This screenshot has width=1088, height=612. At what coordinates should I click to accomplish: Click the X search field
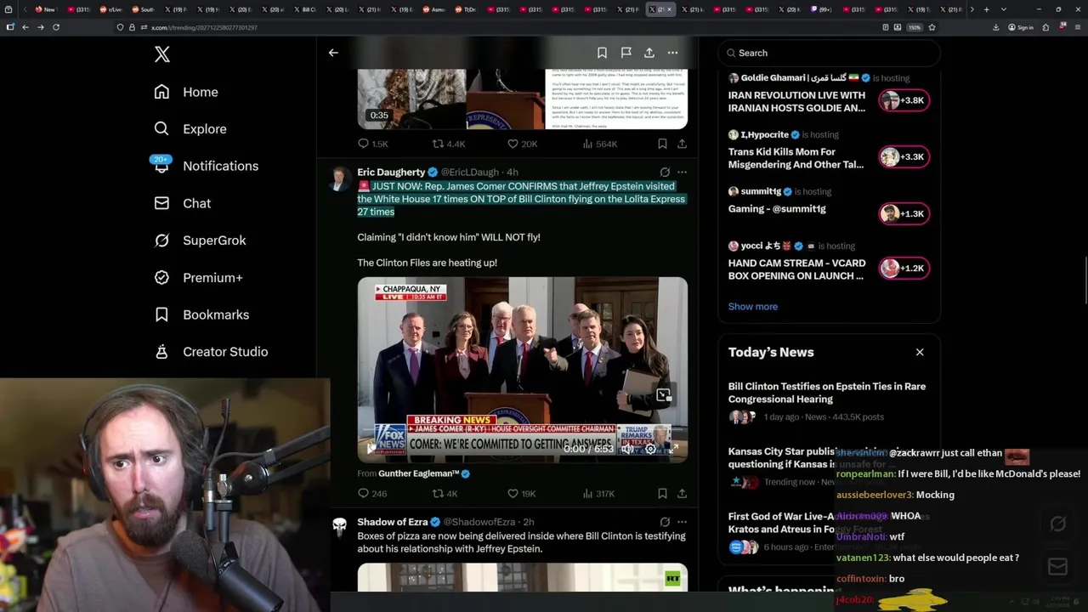pyautogui.click(x=829, y=53)
